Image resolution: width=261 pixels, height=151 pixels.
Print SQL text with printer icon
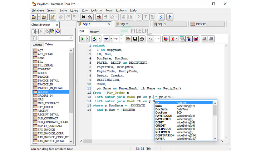pos(142,39)
